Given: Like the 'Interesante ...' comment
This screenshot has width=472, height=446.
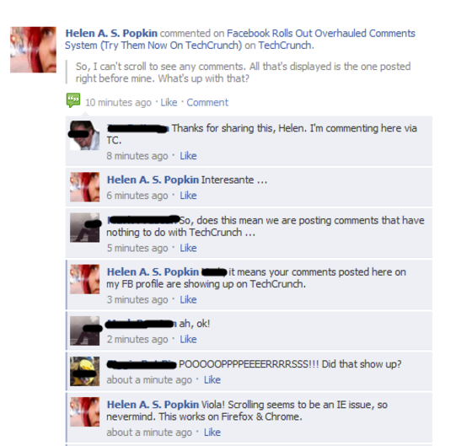Looking at the screenshot, I should 188,196.
